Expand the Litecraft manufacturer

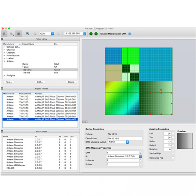coord(4,53)
